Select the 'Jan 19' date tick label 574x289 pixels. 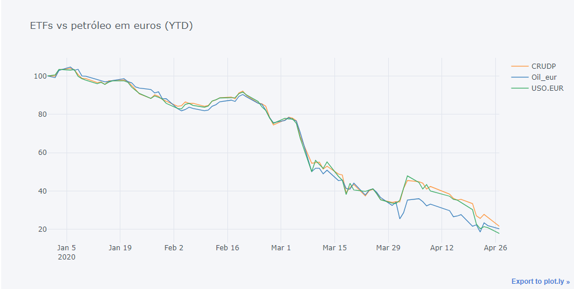[x=120, y=247]
